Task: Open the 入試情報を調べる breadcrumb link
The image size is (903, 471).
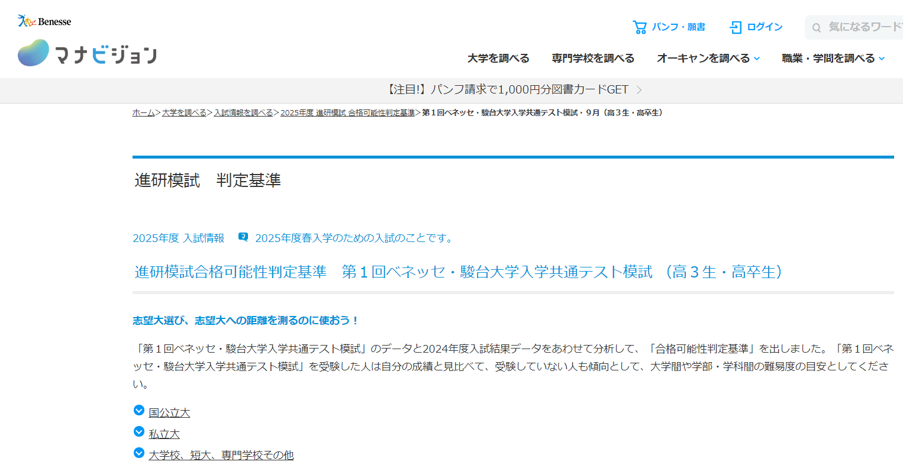Action: point(244,112)
